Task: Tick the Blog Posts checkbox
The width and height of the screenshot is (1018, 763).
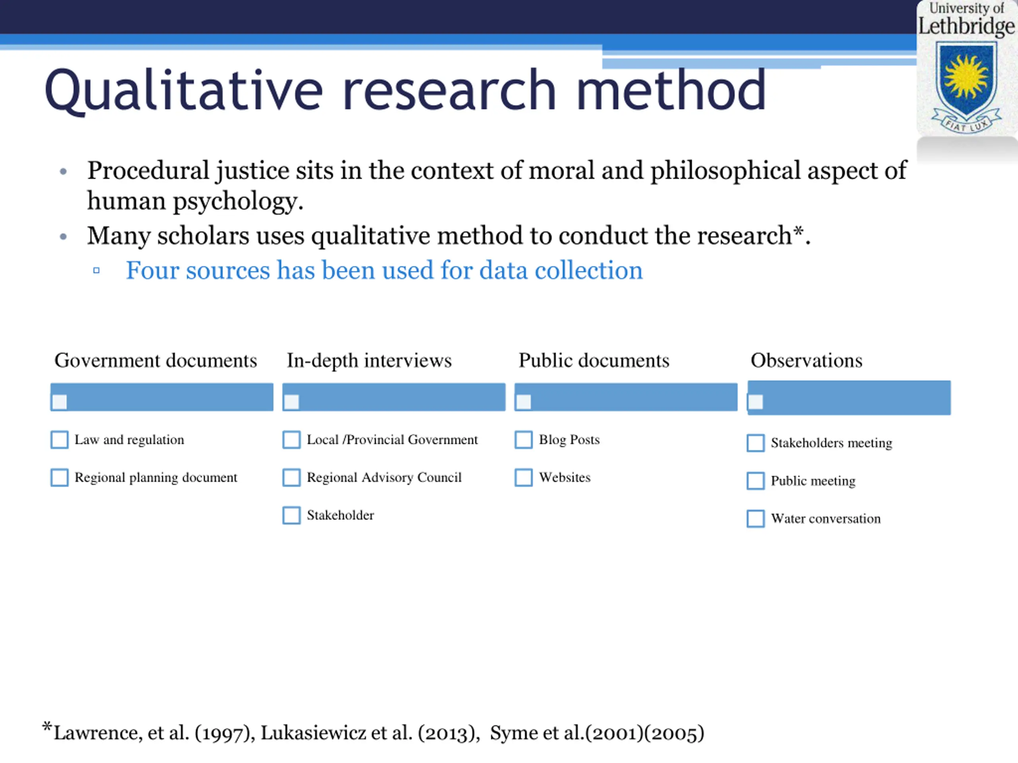Action: [x=524, y=440]
